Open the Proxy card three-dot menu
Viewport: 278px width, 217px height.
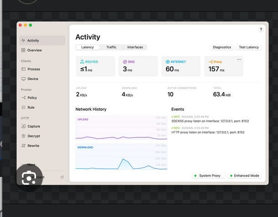(239, 60)
